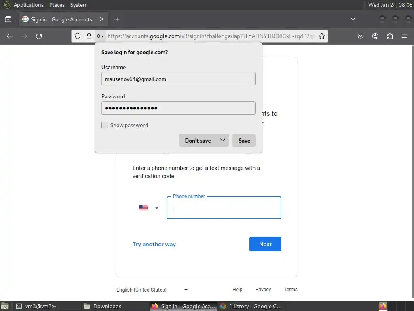Click the Phone number input field

pyautogui.click(x=224, y=208)
